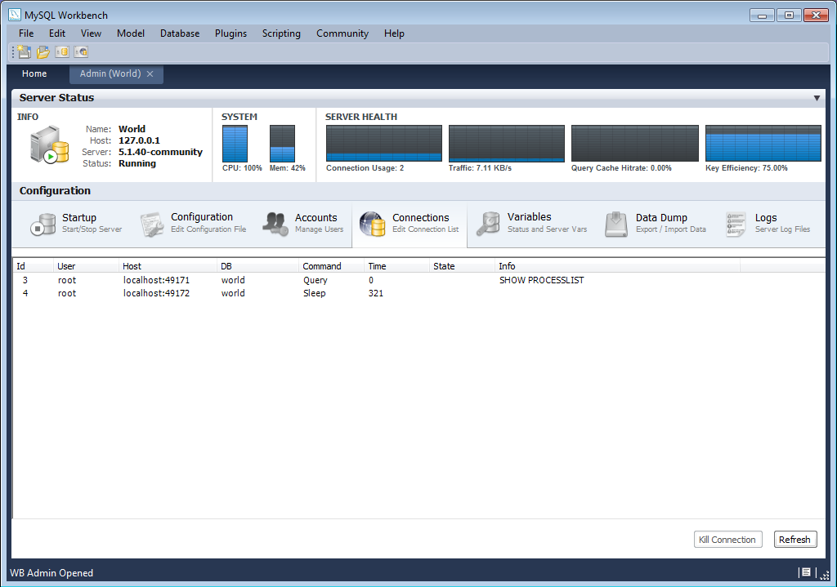Click the Connection Usage health bar
This screenshot has height=587, width=837.
point(383,143)
